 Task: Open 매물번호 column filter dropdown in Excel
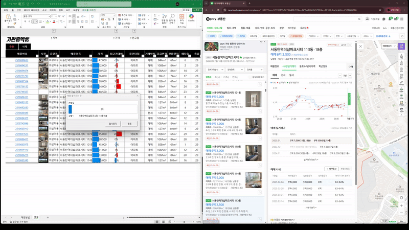point(37,56)
